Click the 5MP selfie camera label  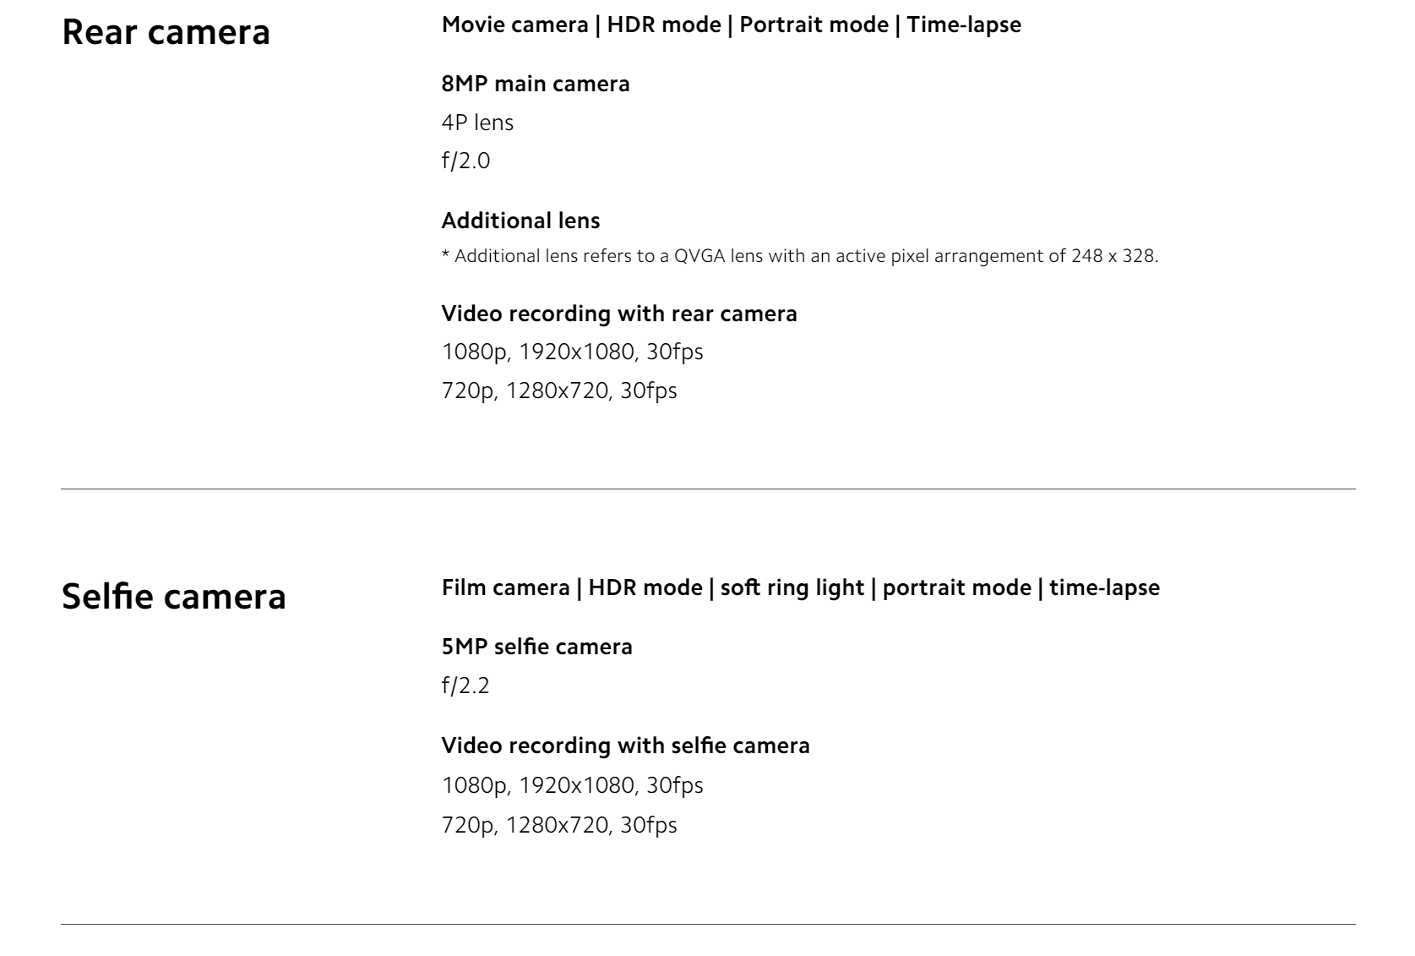[x=537, y=647]
